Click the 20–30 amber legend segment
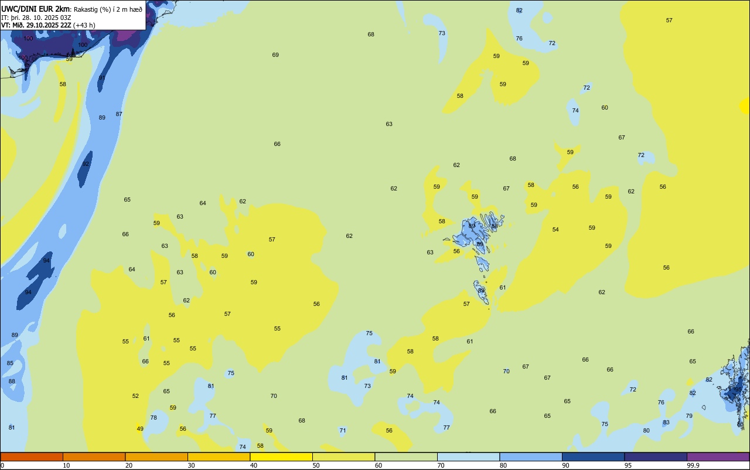 pyautogui.click(x=156, y=457)
